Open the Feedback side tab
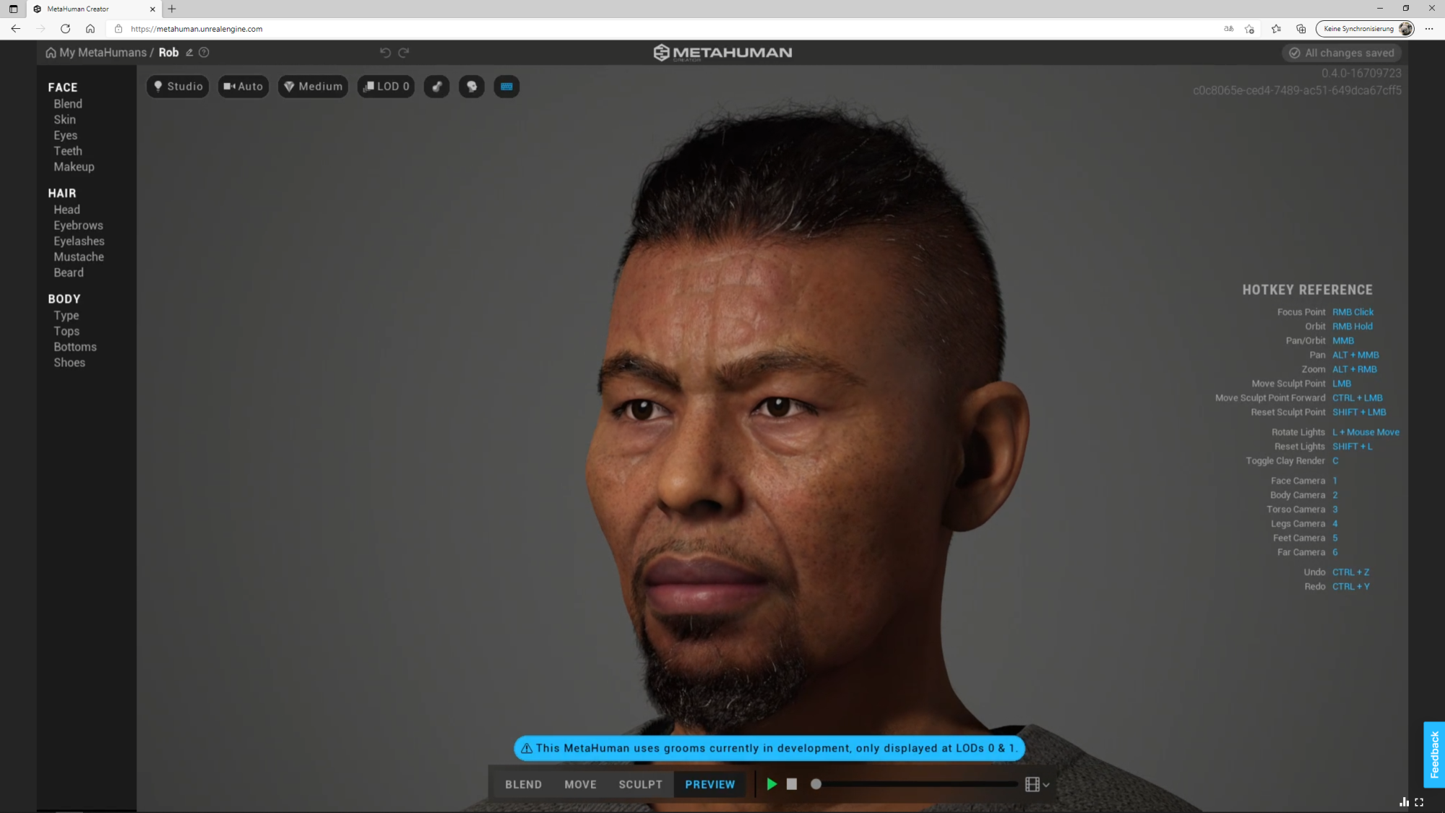The width and height of the screenshot is (1445, 813). 1434,754
